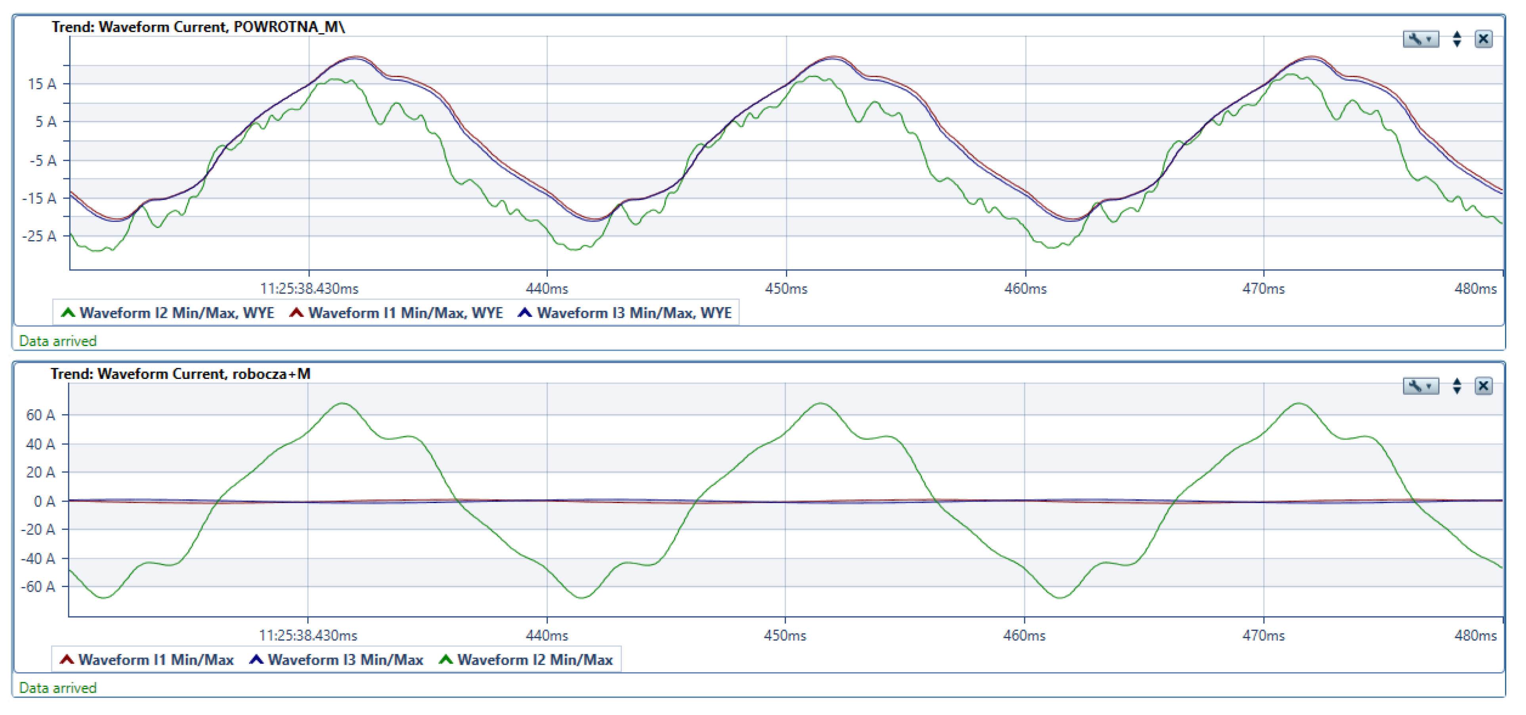Click up/down reorder arrows on robocza+M trend
Viewport: 1526px width, 715px height.
[x=1457, y=387]
